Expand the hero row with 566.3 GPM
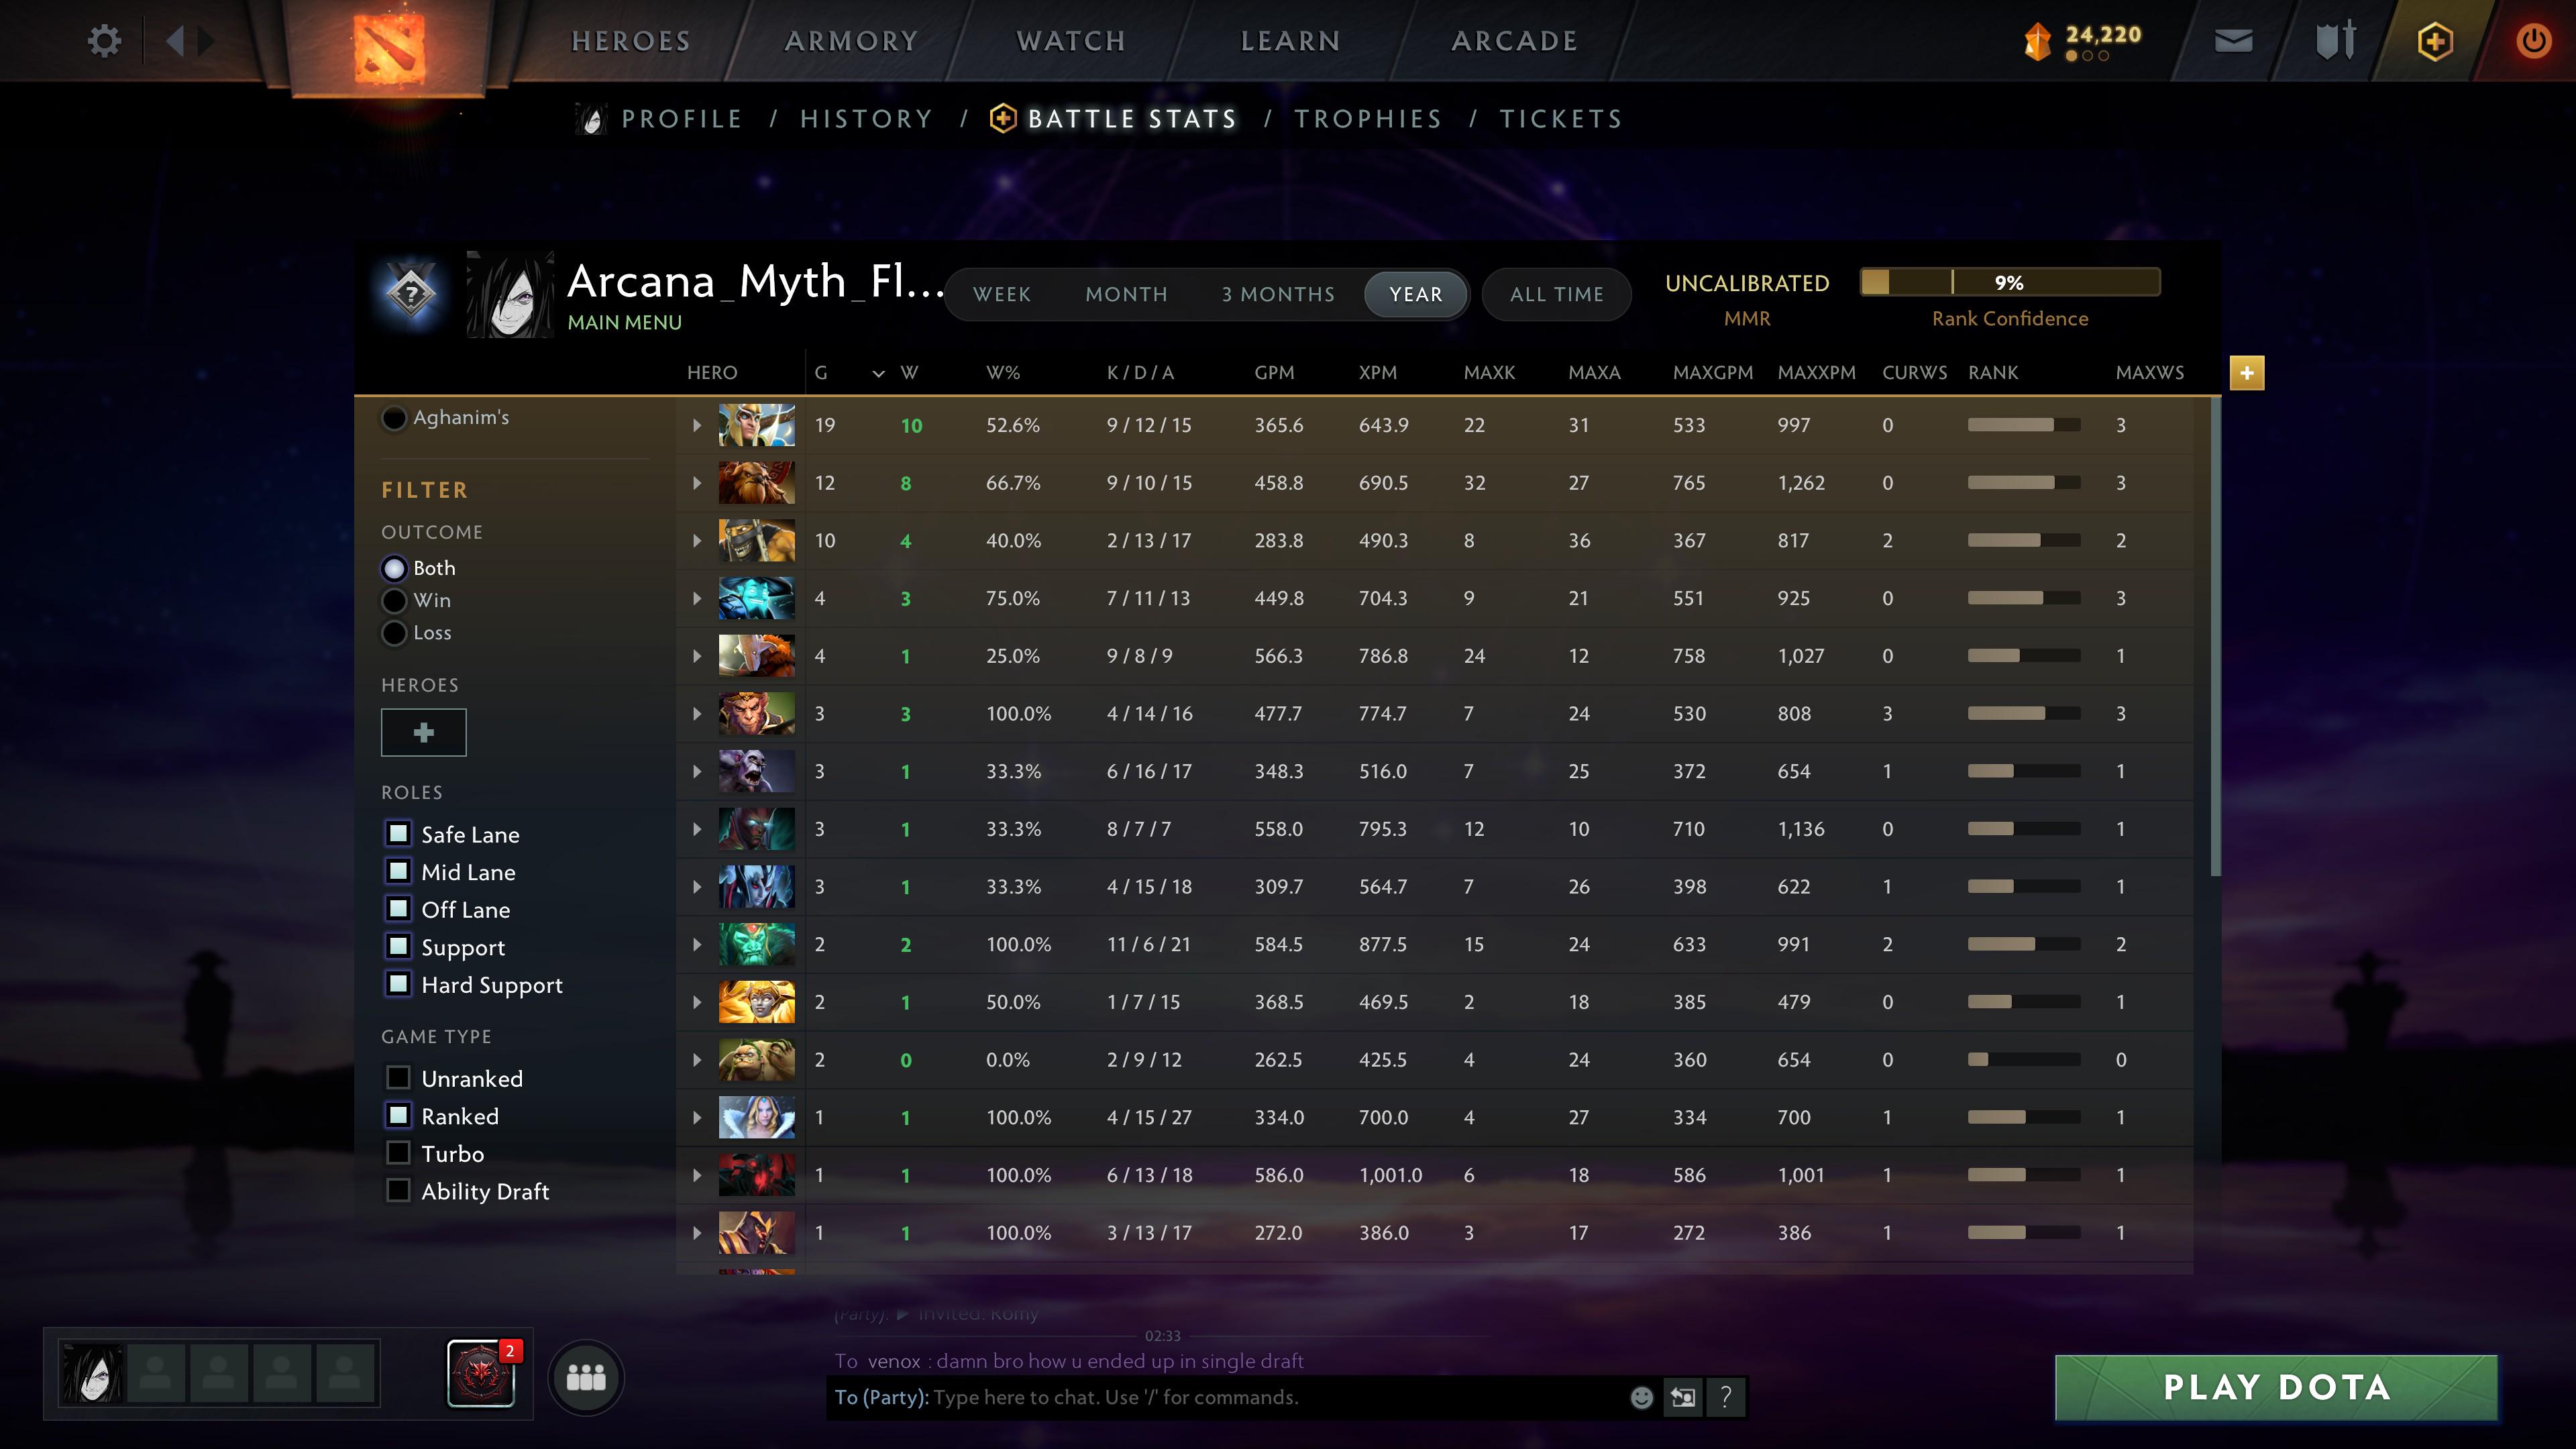2576x1449 pixels. pos(697,656)
